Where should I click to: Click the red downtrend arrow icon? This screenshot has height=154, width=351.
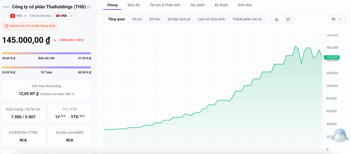click(x=54, y=40)
